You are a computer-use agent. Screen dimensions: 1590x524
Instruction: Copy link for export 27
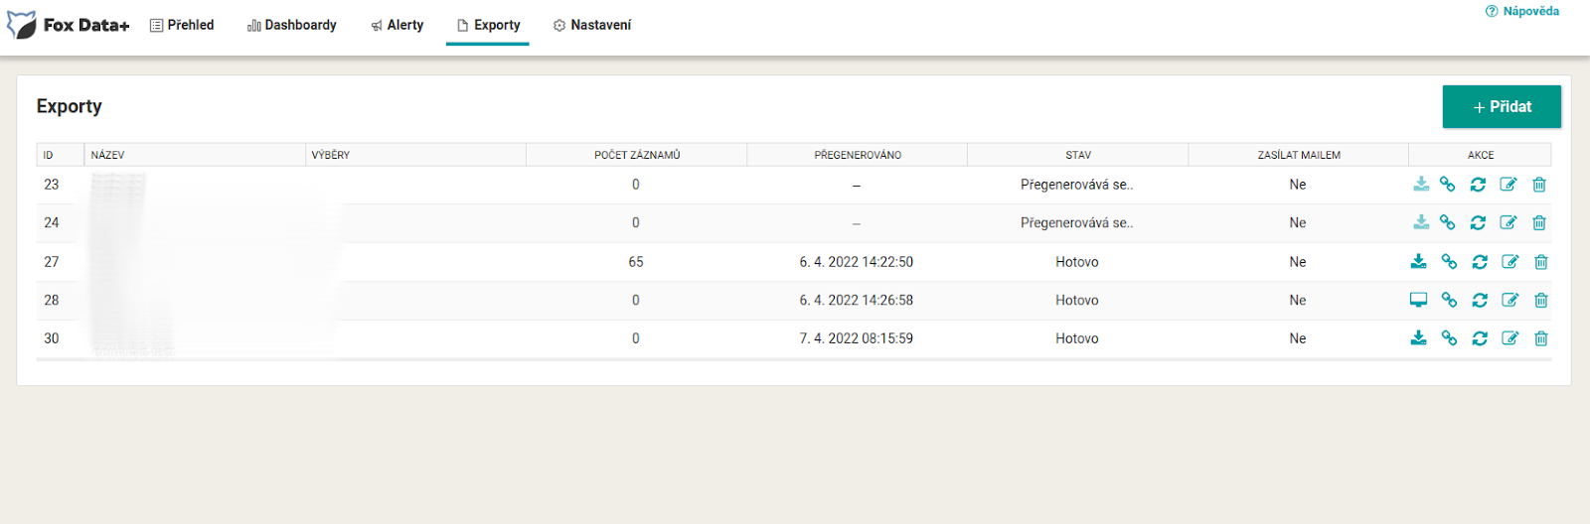(x=1449, y=262)
